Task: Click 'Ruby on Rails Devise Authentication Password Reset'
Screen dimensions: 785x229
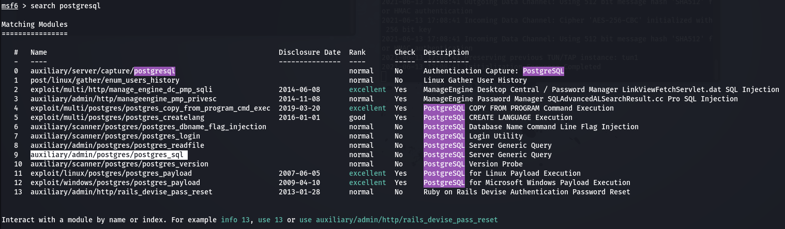Action: point(527,192)
